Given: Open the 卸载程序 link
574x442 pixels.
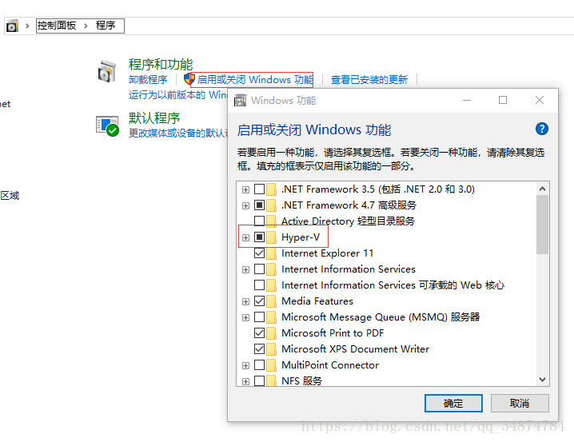Looking at the screenshot, I should point(148,79).
